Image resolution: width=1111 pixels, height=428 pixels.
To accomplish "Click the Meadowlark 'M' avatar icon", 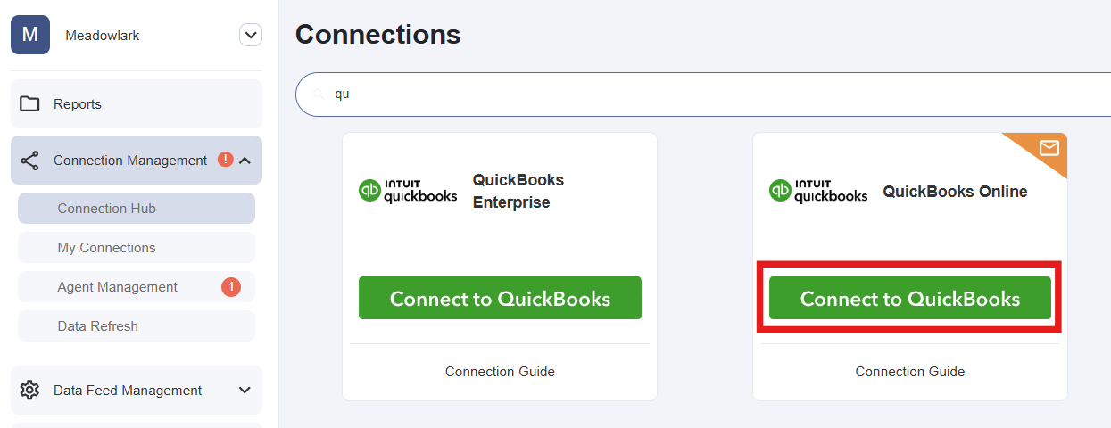I will pyautogui.click(x=30, y=35).
